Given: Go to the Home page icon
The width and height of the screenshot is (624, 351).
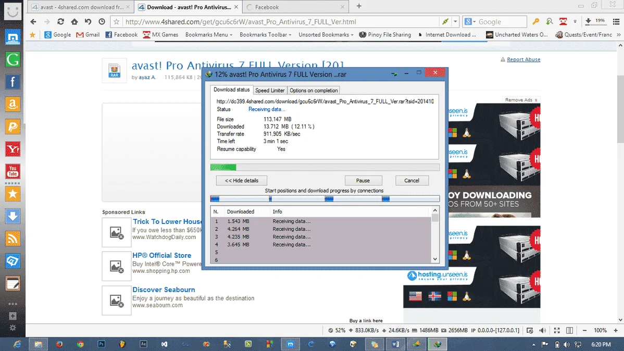Looking at the screenshot, I should 74,22.
